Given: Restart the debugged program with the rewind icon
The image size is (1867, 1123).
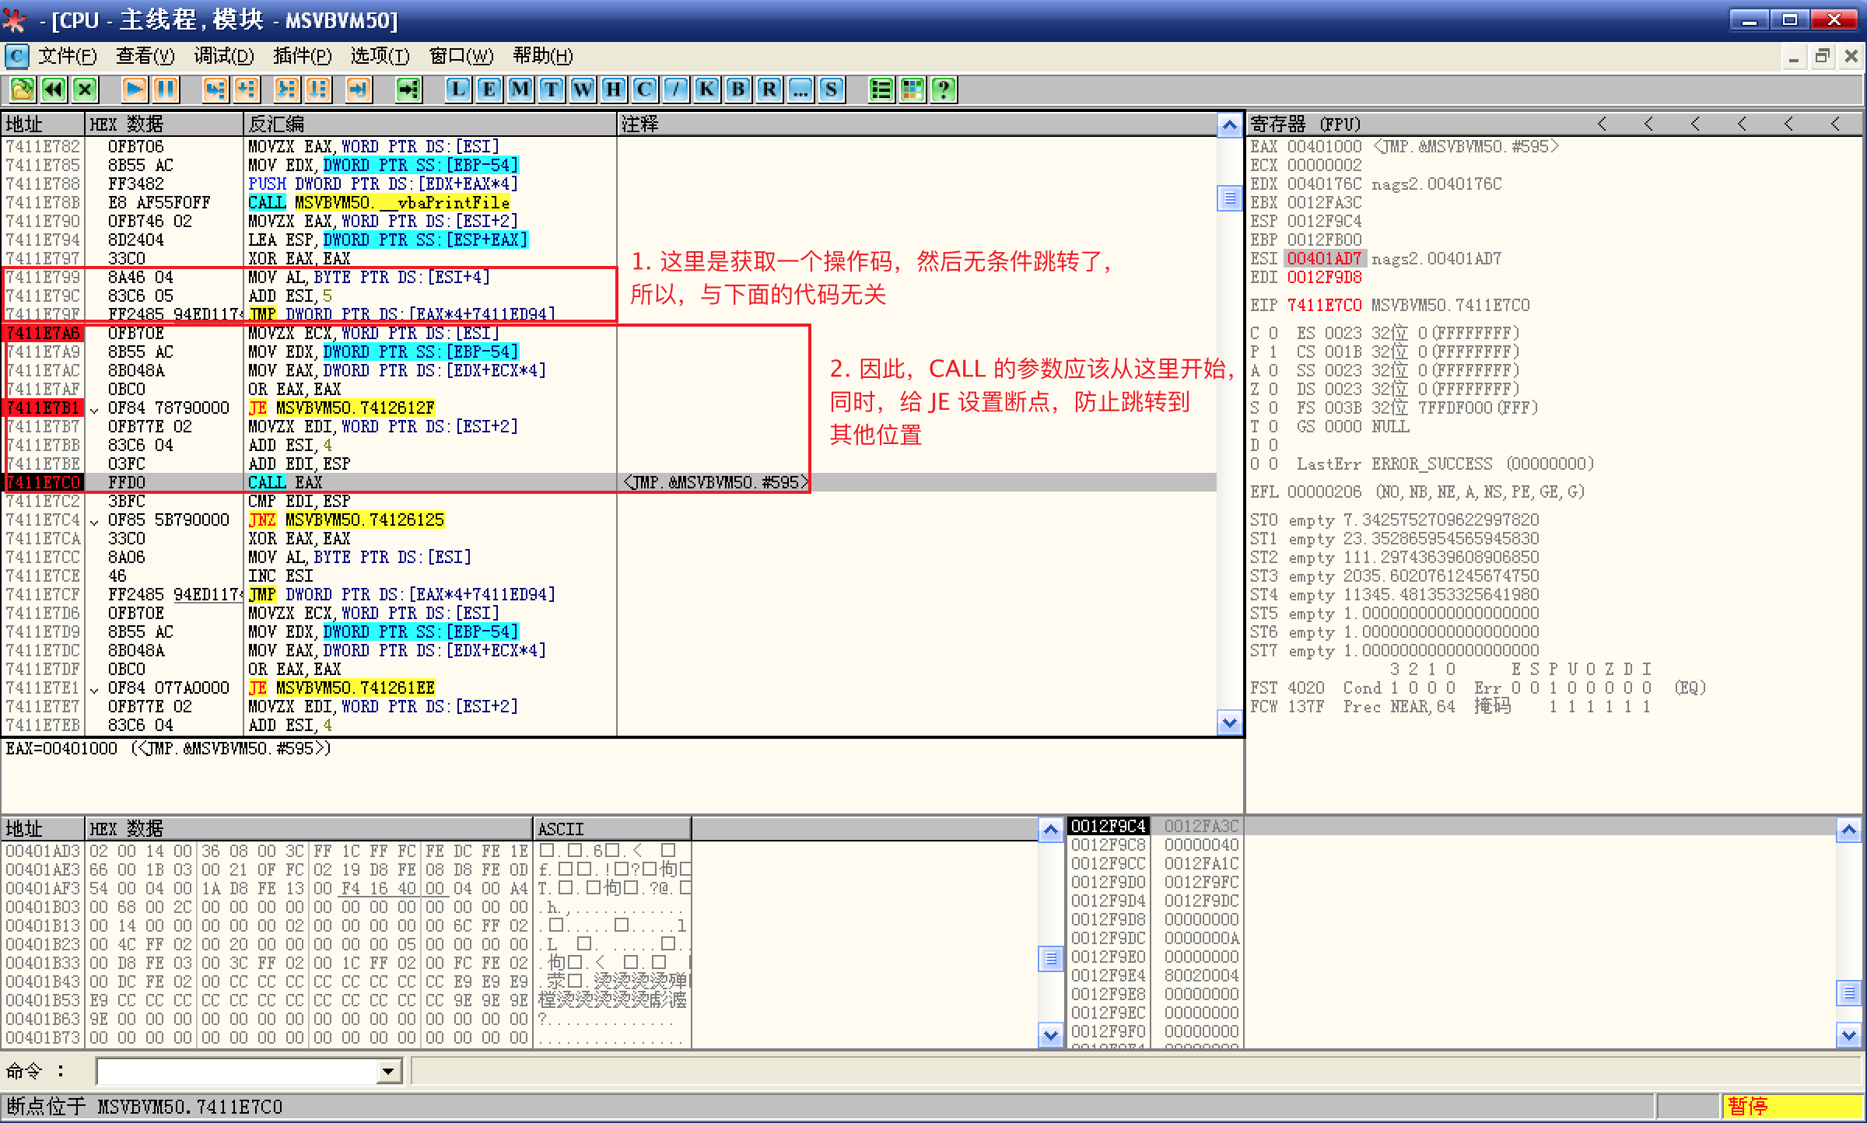Looking at the screenshot, I should tap(52, 89).
